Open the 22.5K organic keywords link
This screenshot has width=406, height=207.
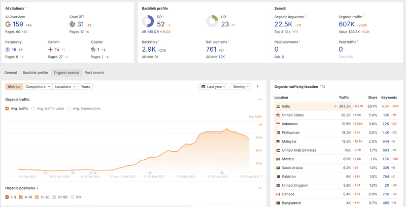[x=283, y=24]
